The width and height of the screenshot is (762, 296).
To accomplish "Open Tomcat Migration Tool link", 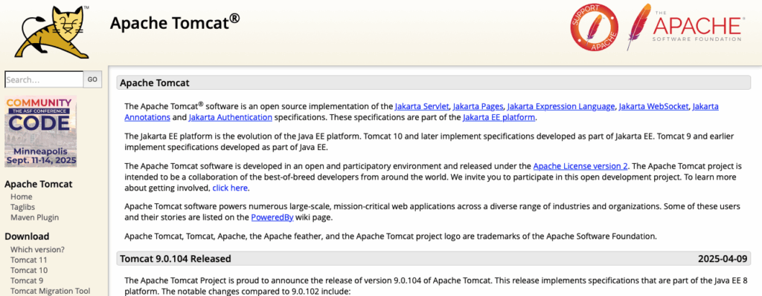I will [50, 291].
